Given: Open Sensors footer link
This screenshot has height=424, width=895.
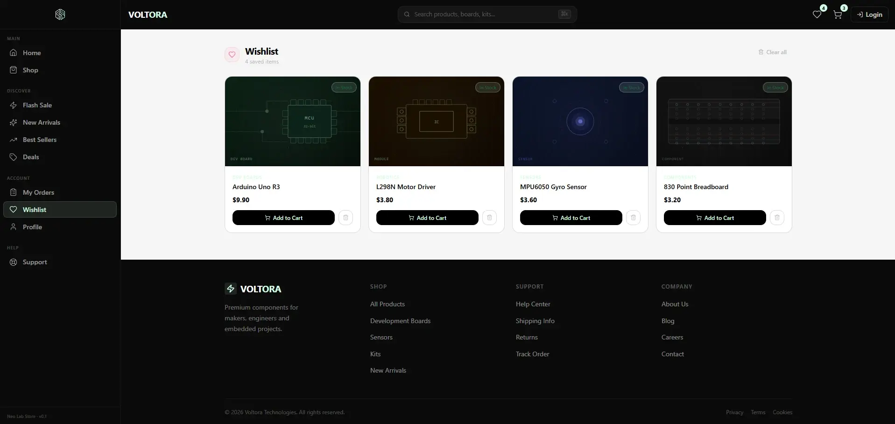Looking at the screenshot, I should 381,337.
